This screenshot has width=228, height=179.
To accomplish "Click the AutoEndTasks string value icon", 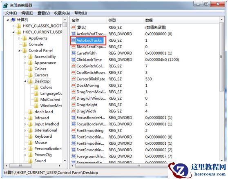I will (74, 40).
